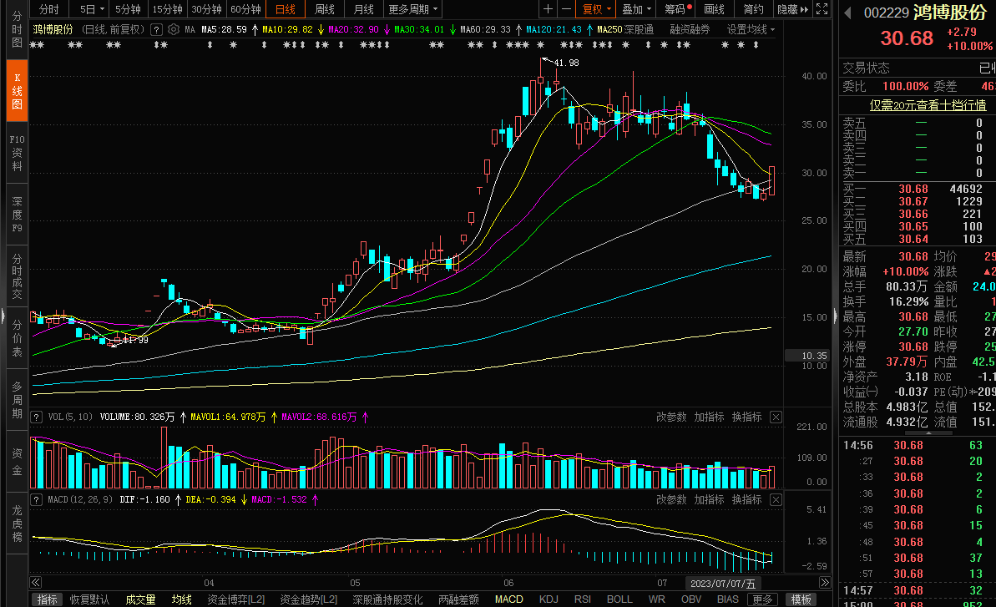Open 分时图 sidebar view
Viewport: 996px width, 607px height.
[17, 29]
